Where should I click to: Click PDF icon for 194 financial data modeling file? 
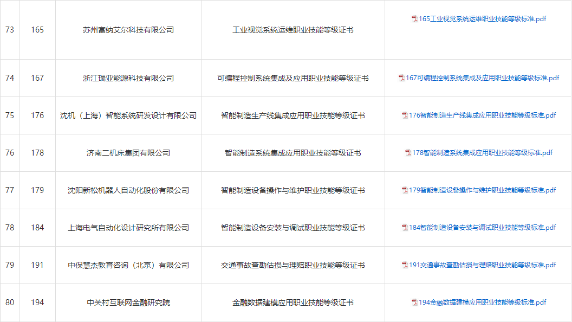414,302
